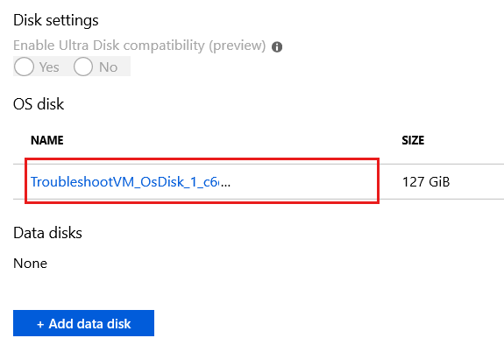Click the Enable Ultra Disk compatibility label
The height and width of the screenshot is (345, 504).
[x=139, y=46]
